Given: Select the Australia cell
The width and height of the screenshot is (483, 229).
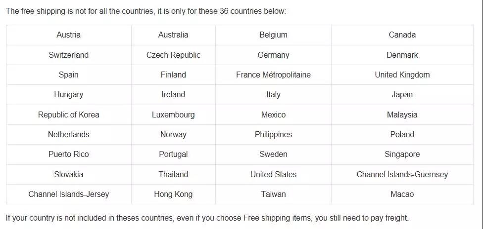Looking at the screenshot, I should [173, 35].
